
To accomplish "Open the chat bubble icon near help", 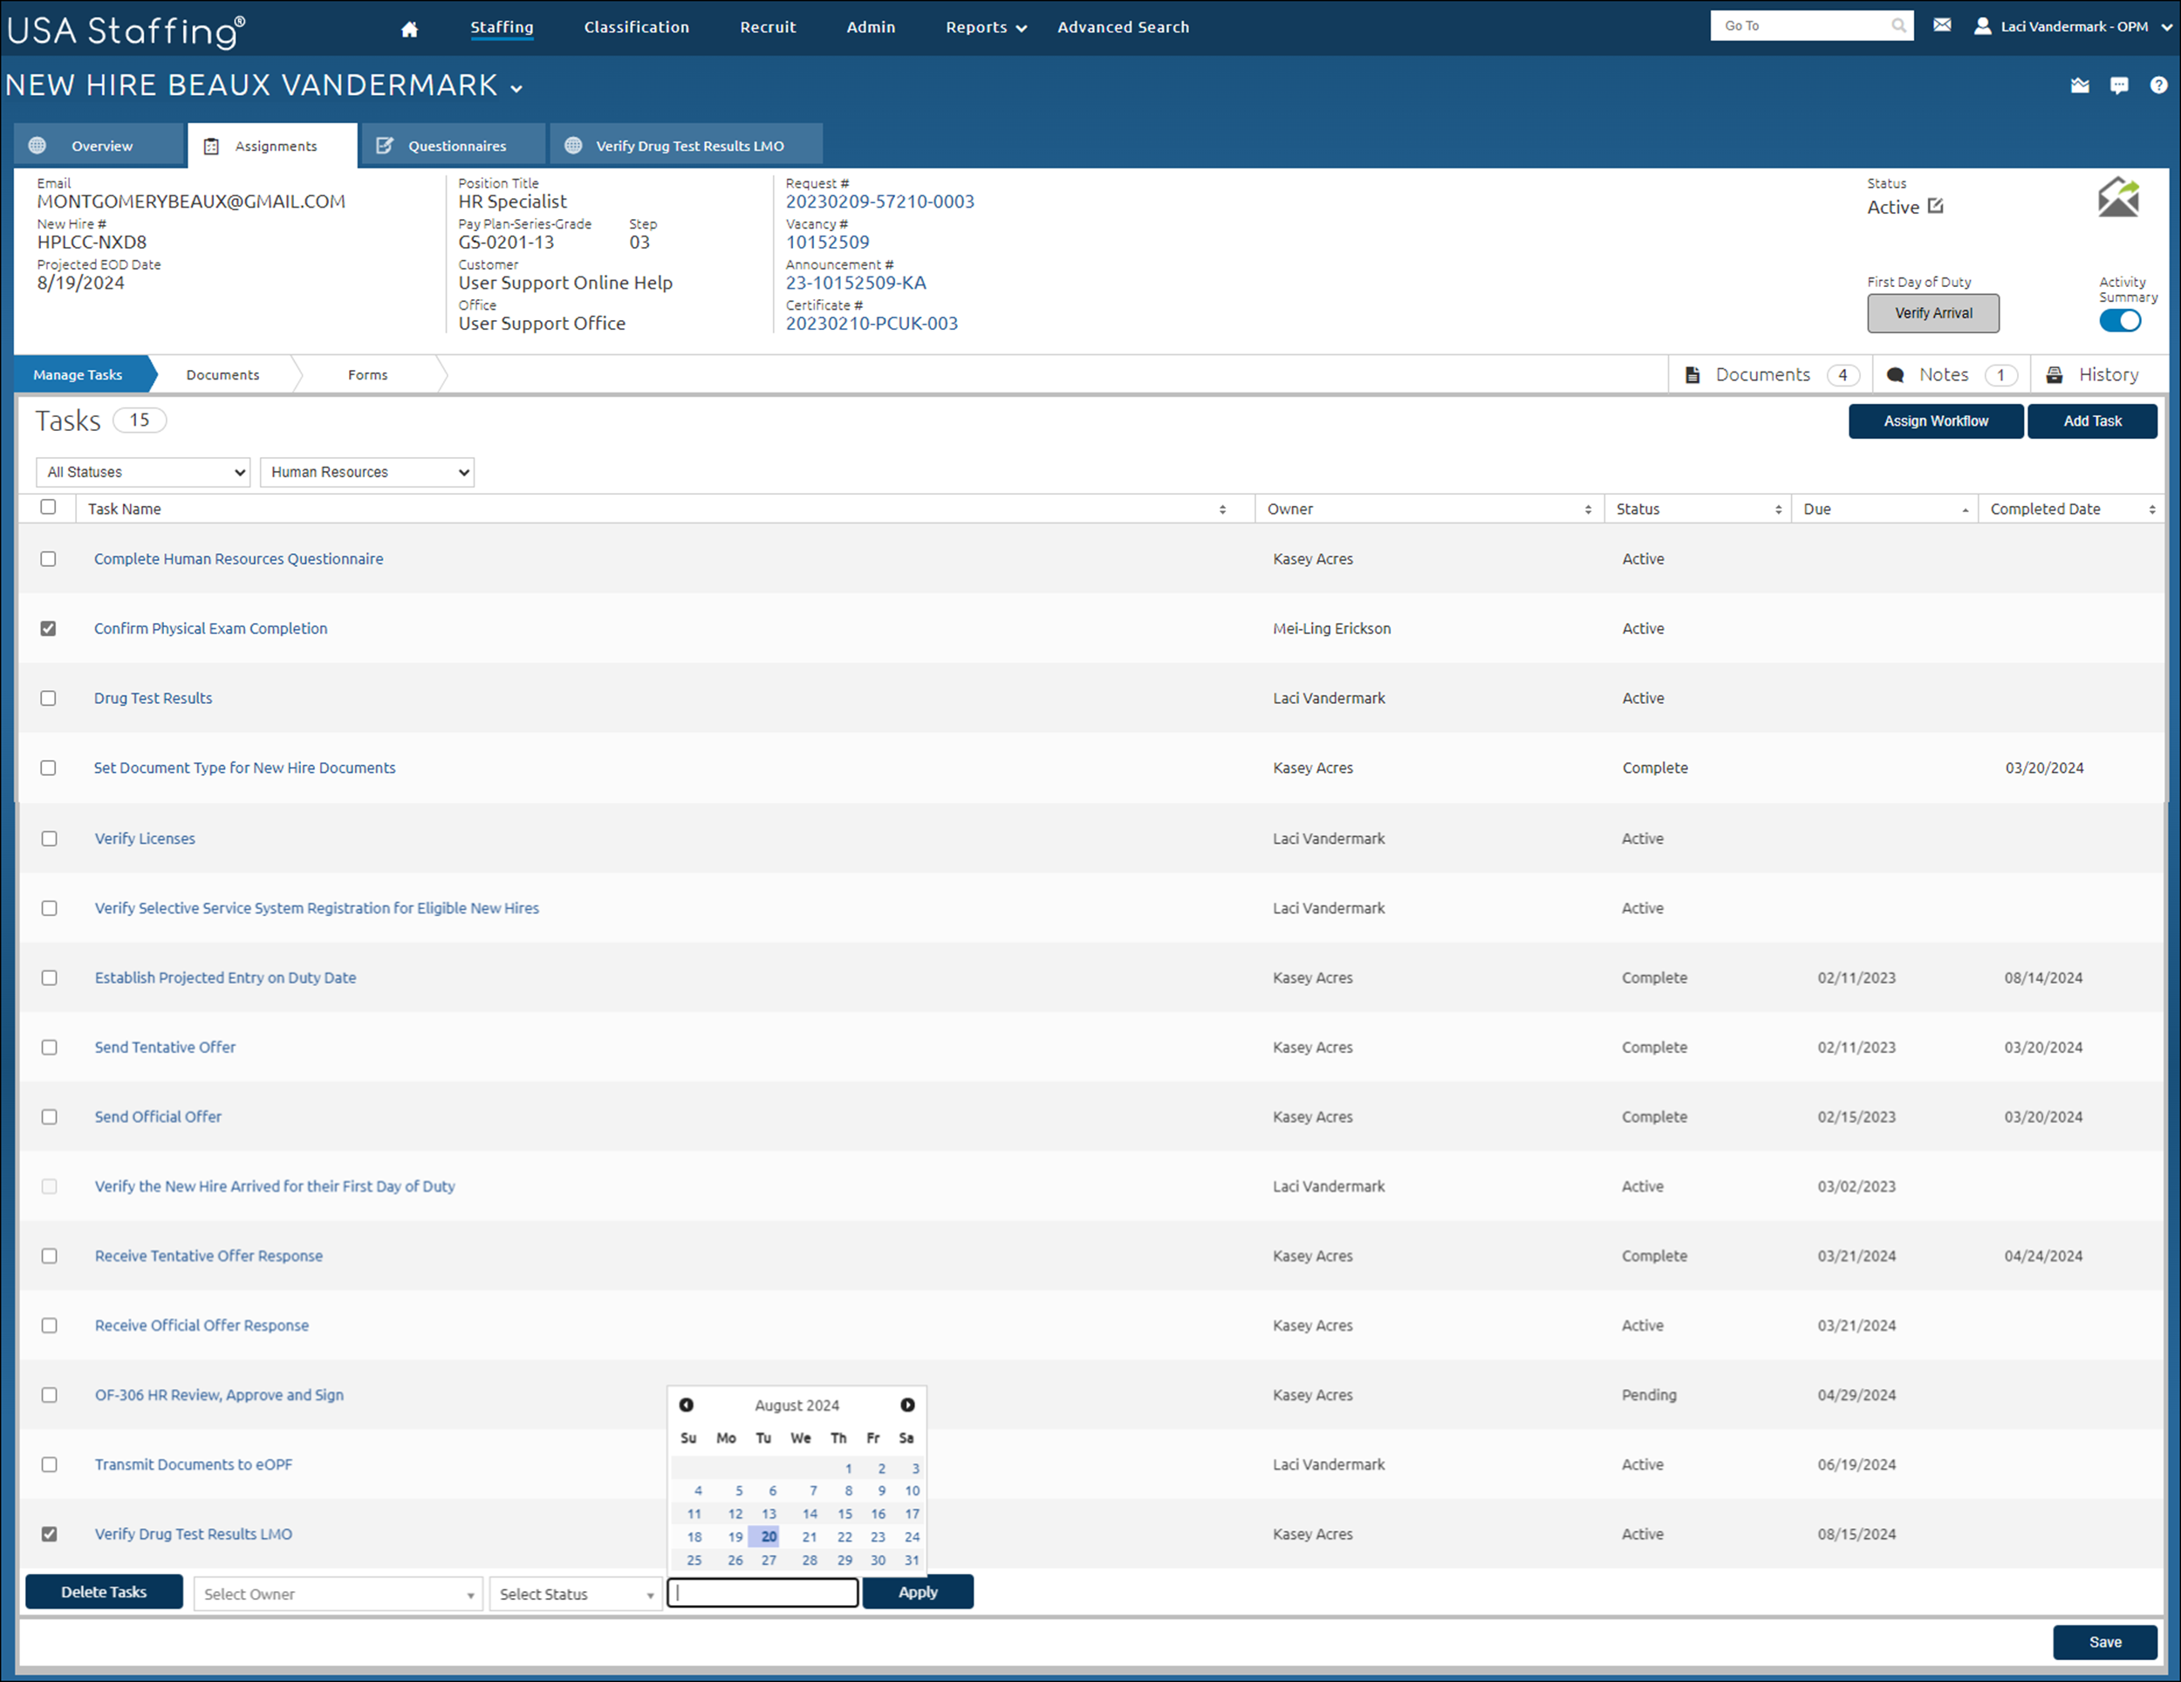I will point(2119,85).
